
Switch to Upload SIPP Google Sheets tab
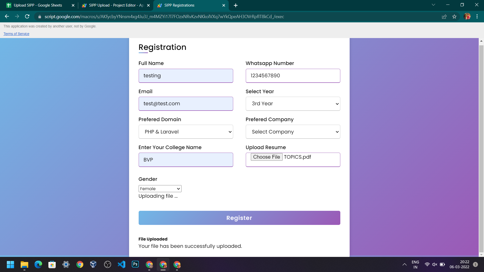38,5
